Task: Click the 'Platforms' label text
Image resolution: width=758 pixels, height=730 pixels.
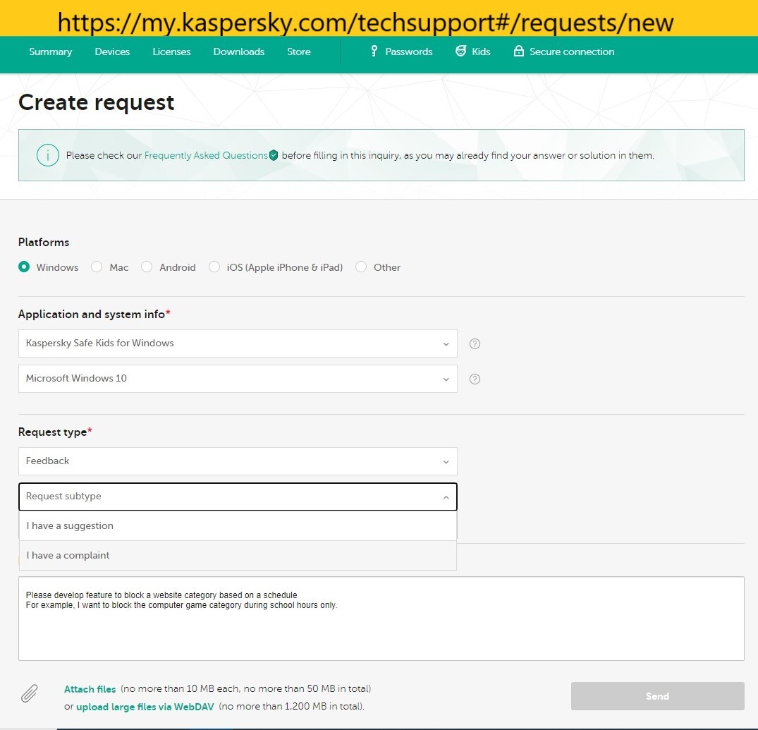Action: pos(44,242)
